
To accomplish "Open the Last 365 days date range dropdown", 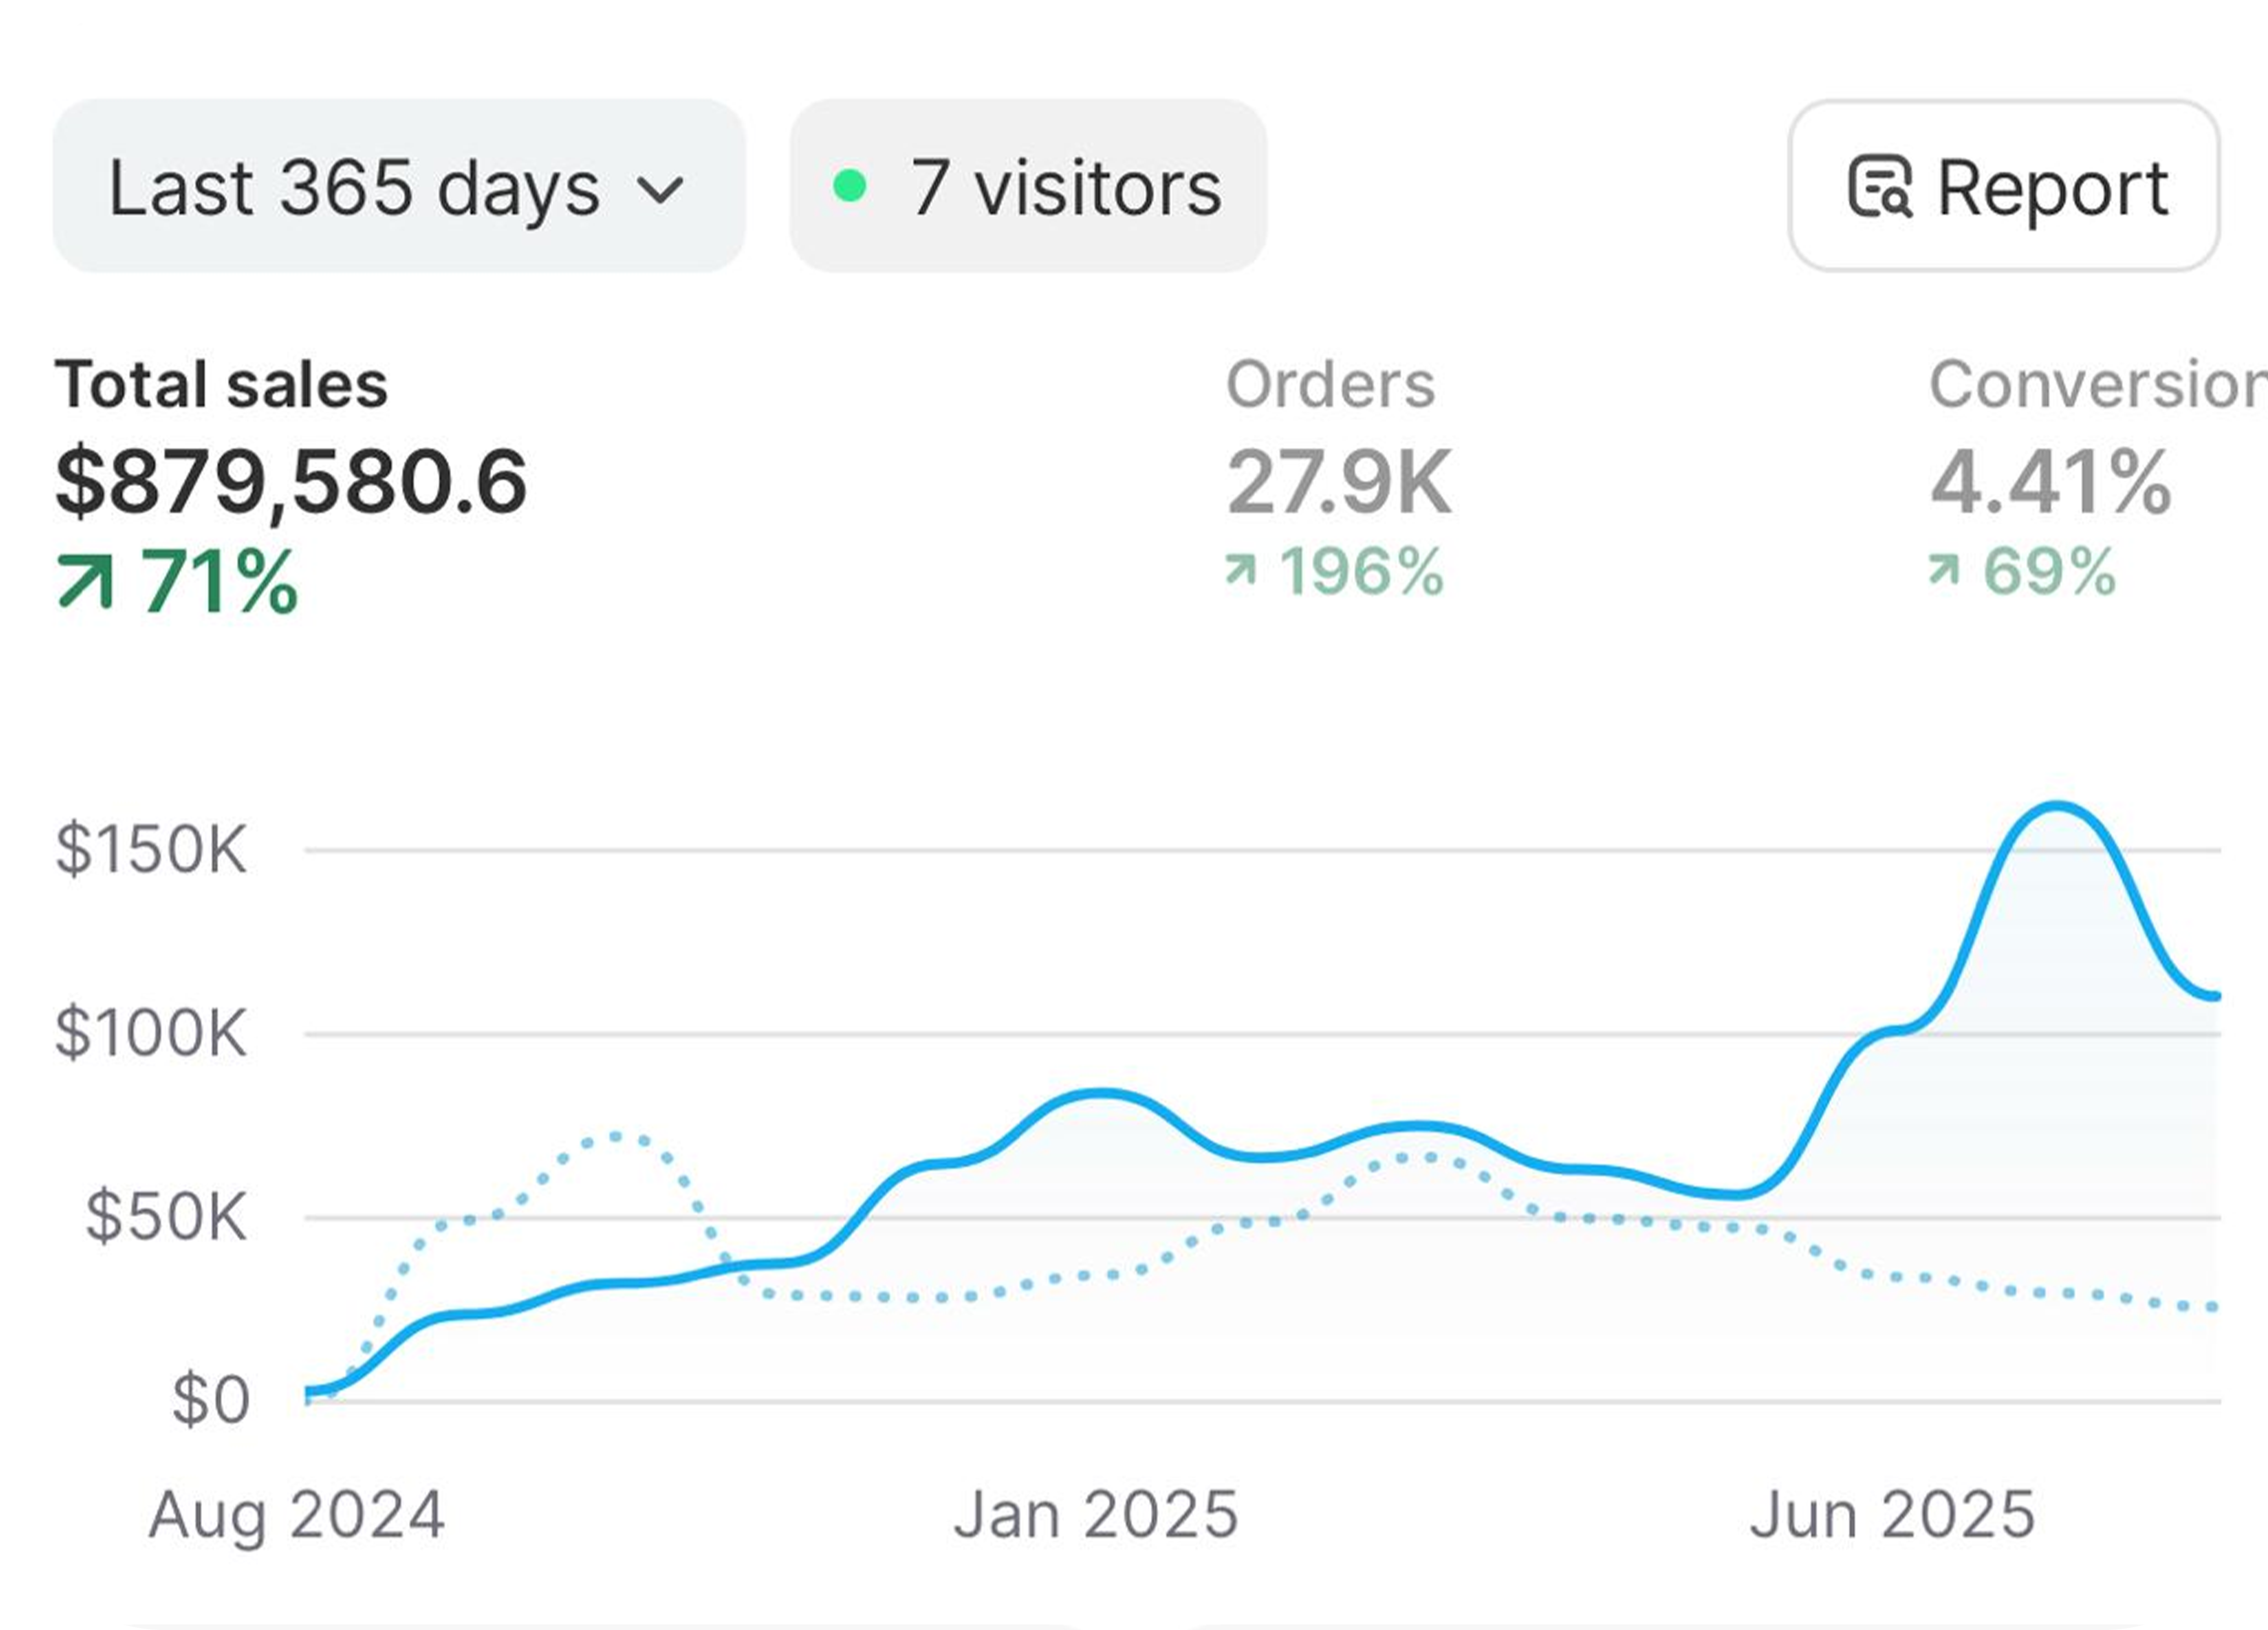I will coord(398,186).
